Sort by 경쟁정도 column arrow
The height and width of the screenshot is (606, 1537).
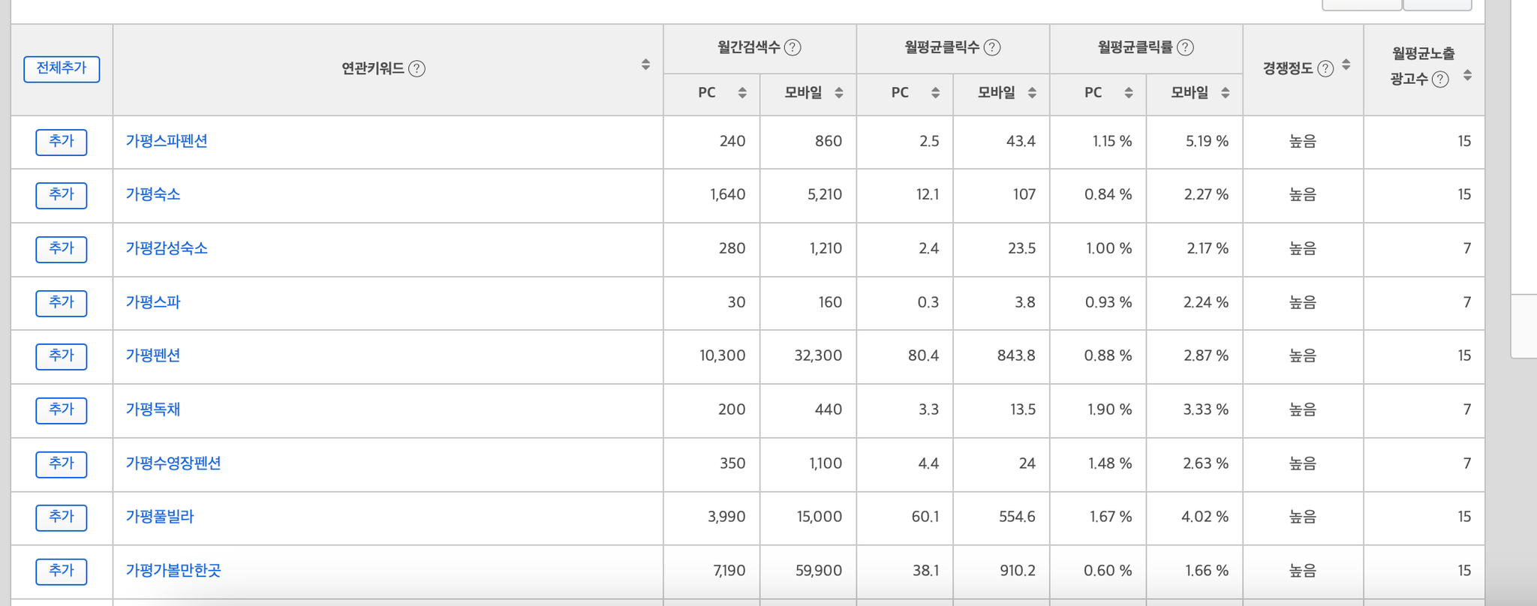[1346, 64]
